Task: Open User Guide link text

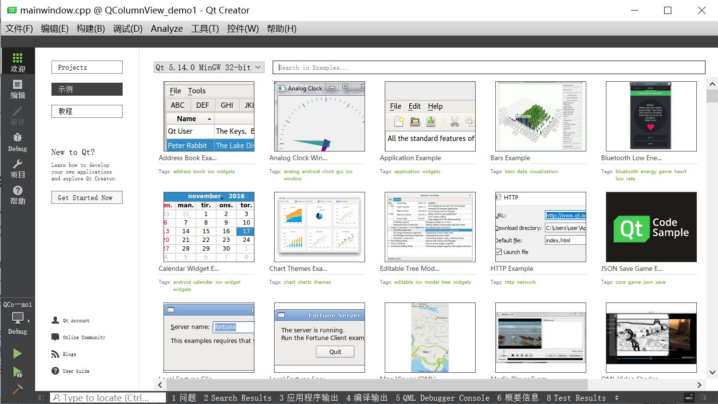Action: 76,371
